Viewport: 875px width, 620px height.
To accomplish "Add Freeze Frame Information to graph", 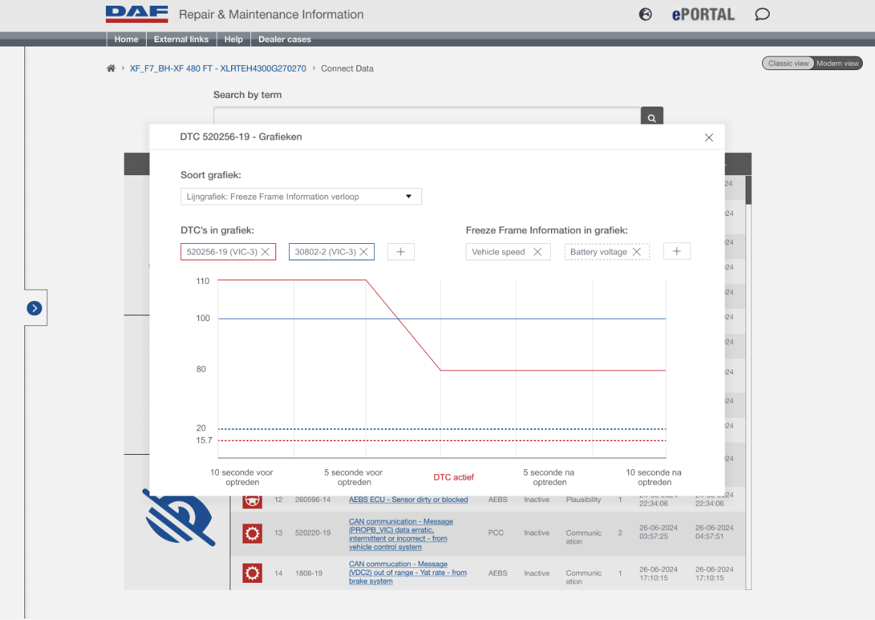I will (677, 252).
